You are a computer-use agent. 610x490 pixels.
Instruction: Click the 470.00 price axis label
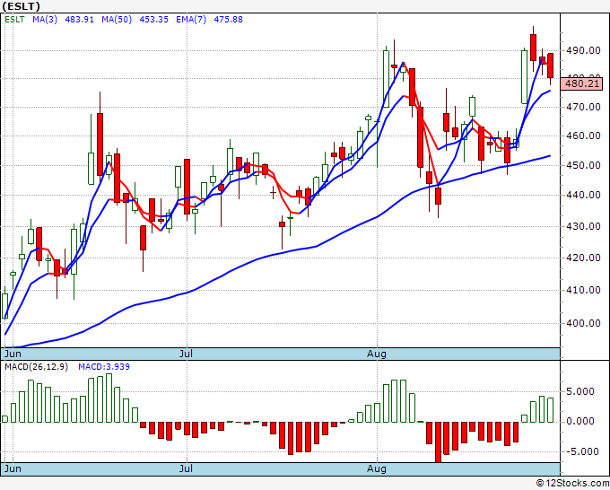click(583, 107)
